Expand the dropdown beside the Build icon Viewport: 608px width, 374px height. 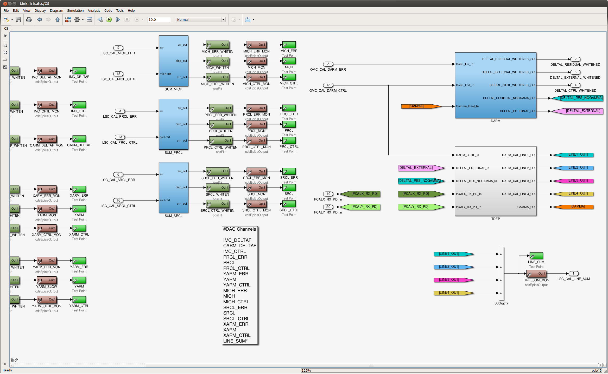pyautogui.click(x=254, y=19)
